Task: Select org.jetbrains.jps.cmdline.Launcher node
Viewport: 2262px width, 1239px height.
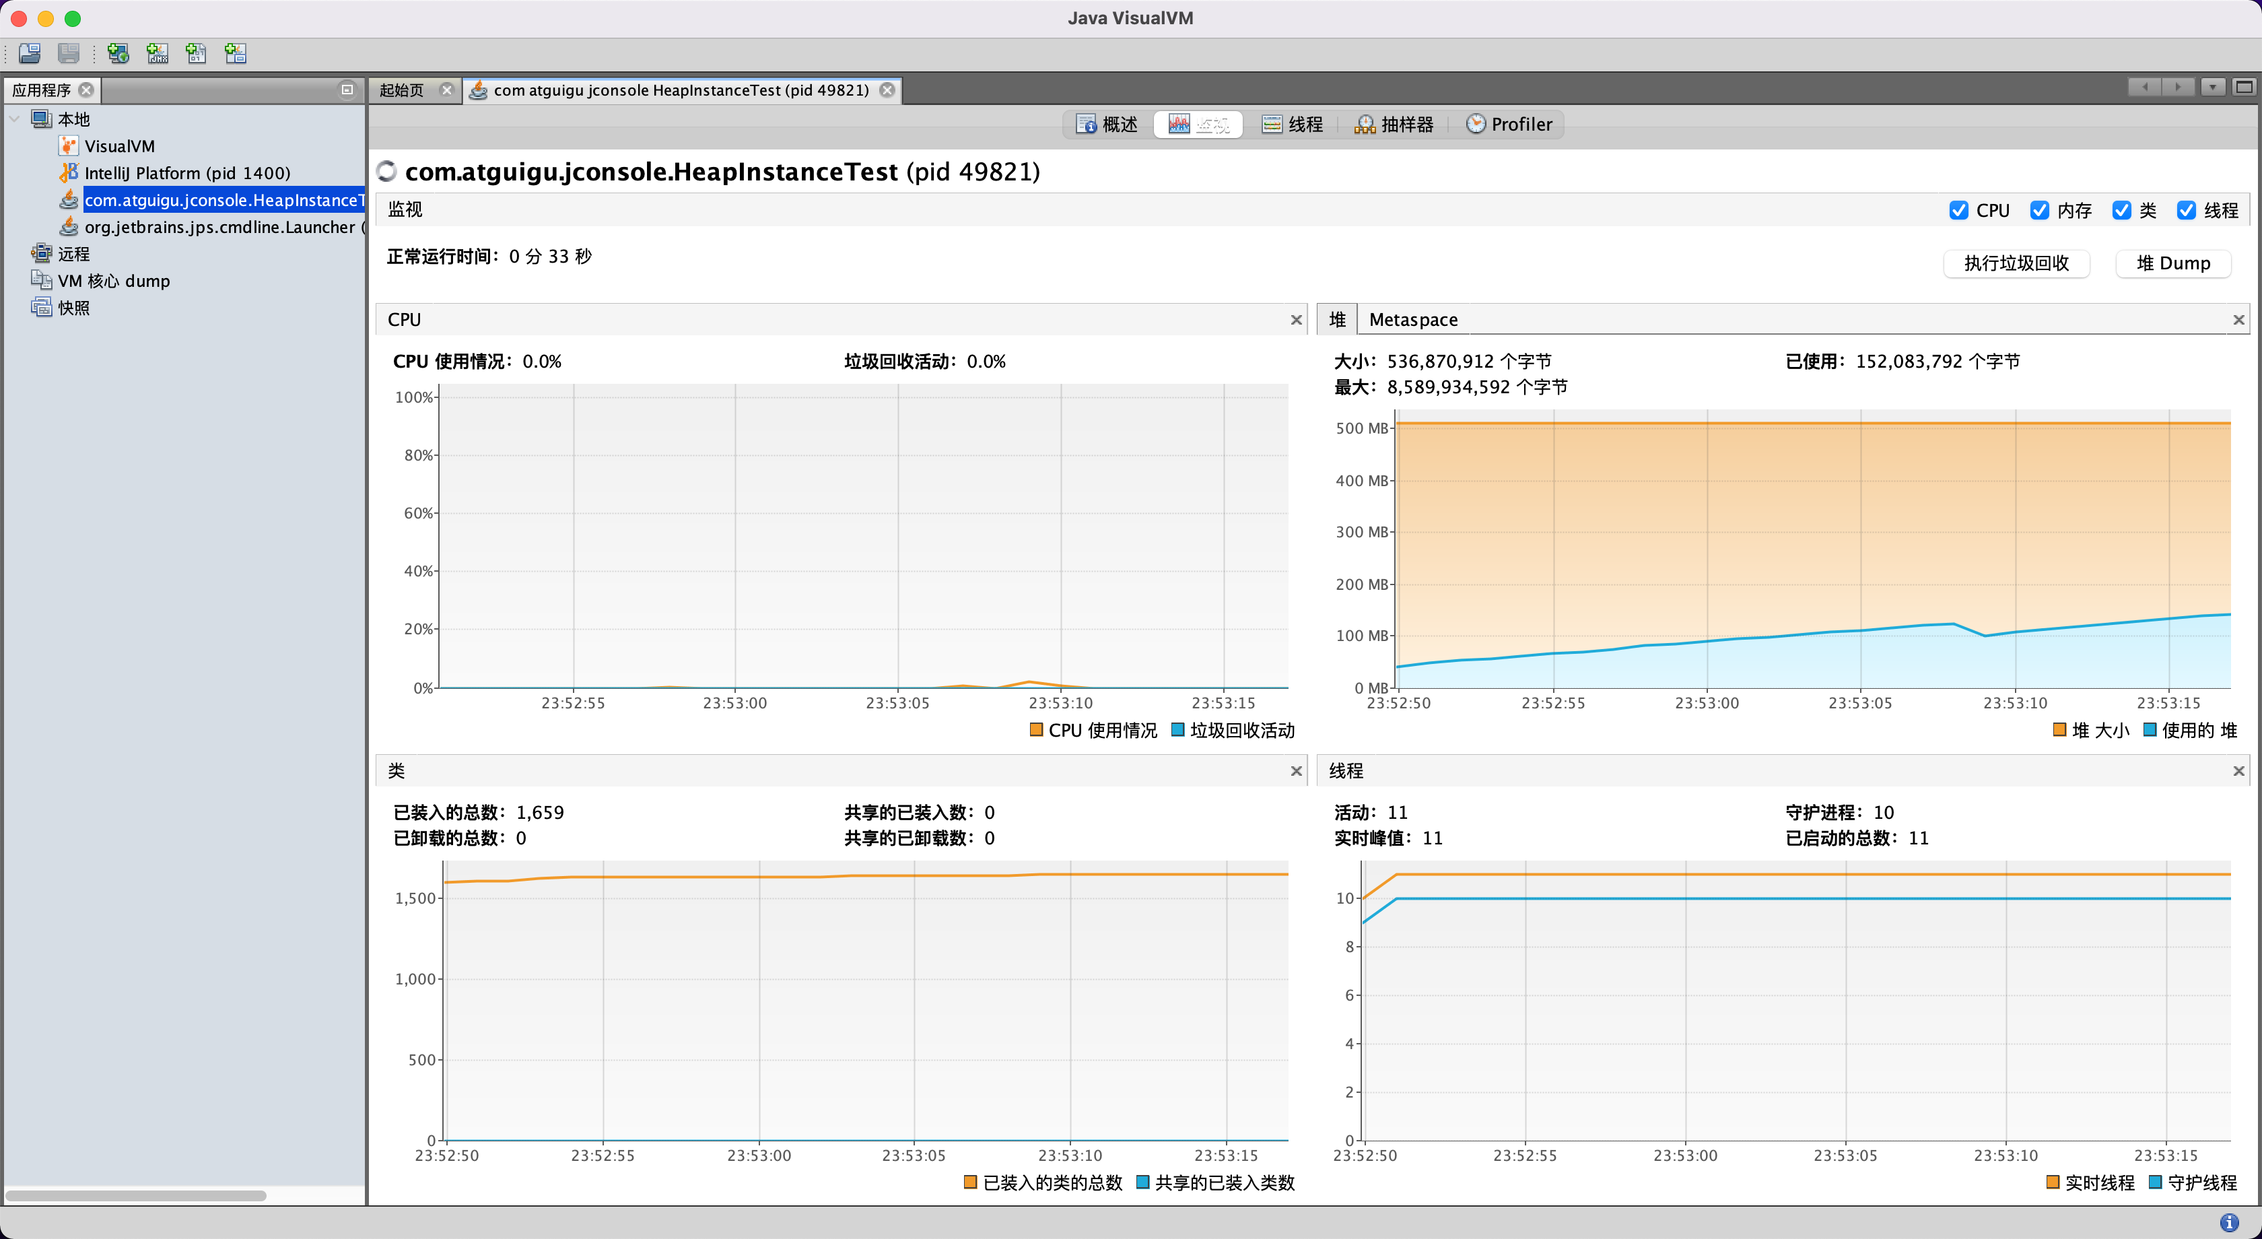Action: pyautogui.click(x=224, y=226)
